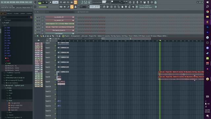This screenshot has width=211, height=119.
Task: Click the render/export audio icon
Action: pyautogui.click(x=148, y=2)
